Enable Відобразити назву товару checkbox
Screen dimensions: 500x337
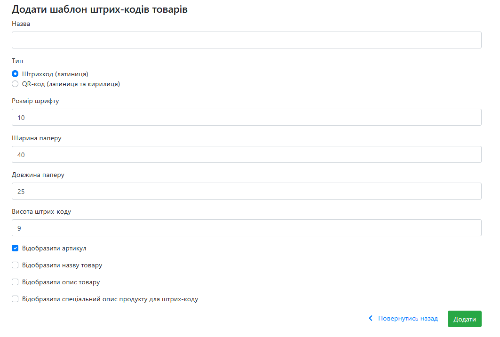[15, 265]
